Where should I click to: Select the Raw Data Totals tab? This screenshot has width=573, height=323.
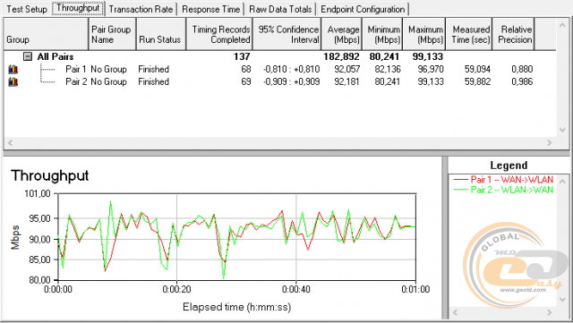[x=280, y=9]
